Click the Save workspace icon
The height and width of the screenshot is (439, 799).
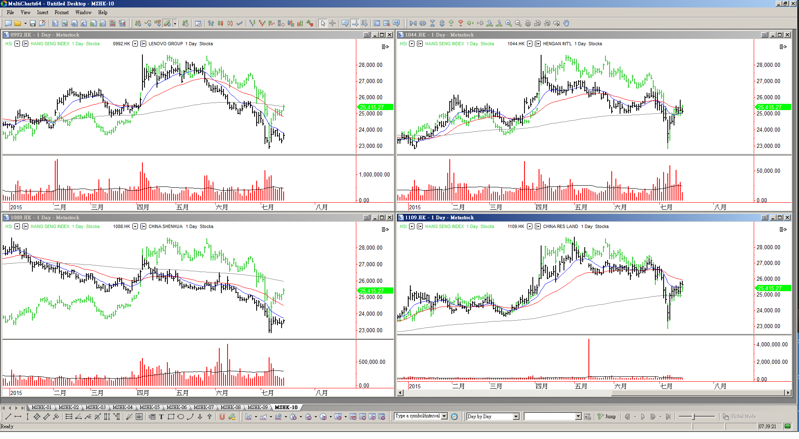(33, 24)
